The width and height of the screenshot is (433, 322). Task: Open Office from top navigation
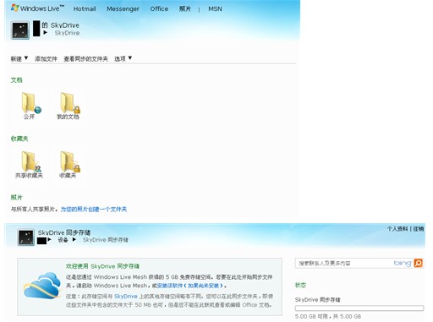tap(159, 9)
